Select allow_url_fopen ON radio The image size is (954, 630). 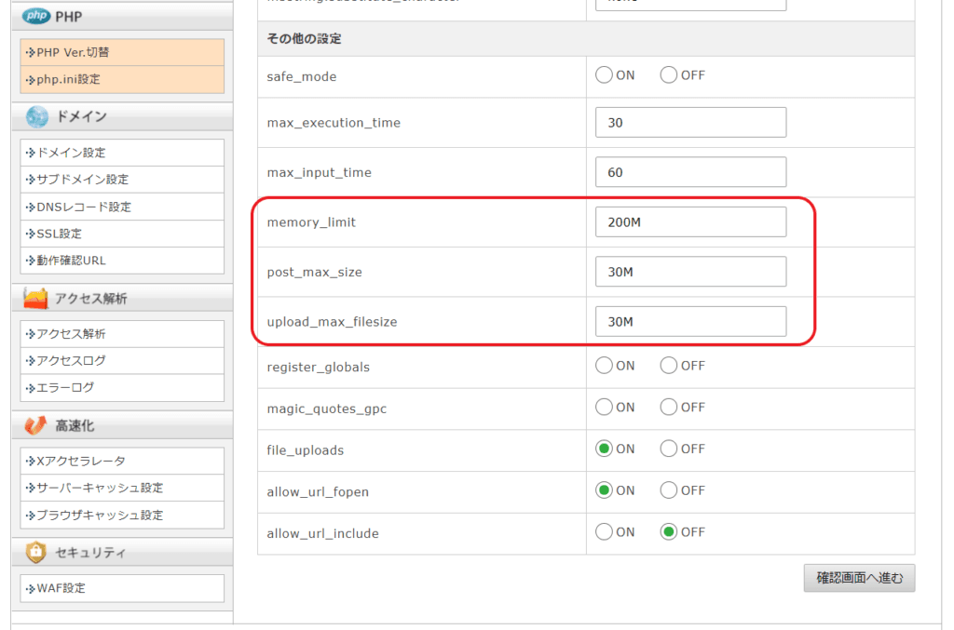(604, 489)
